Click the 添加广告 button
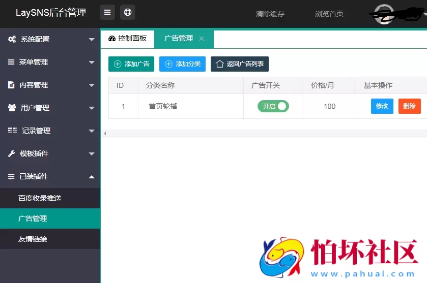Viewport: 427px width, 283px height. [x=131, y=64]
